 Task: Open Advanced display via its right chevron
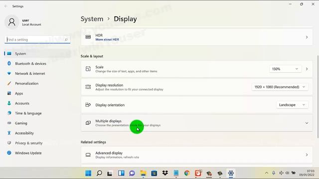click(307, 155)
